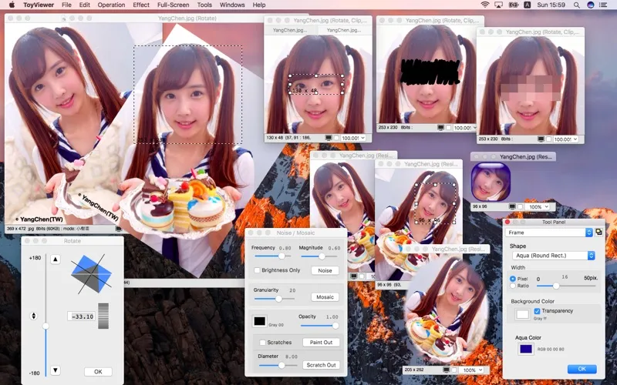This screenshot has height=385, width=617.
Task: Open the Effect menu
Action: point(141,5)
